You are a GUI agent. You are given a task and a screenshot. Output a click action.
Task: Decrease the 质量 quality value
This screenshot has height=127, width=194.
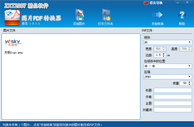click(189, 84)
